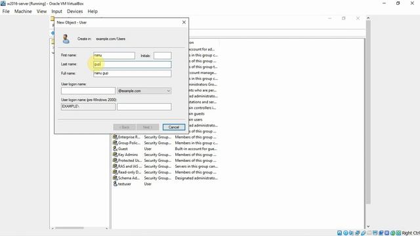Open the View menu

41,11
